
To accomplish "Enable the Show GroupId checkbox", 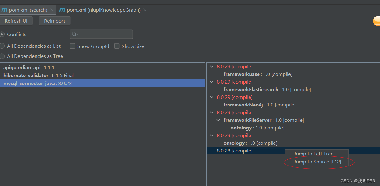I will (x=73, y=46).
